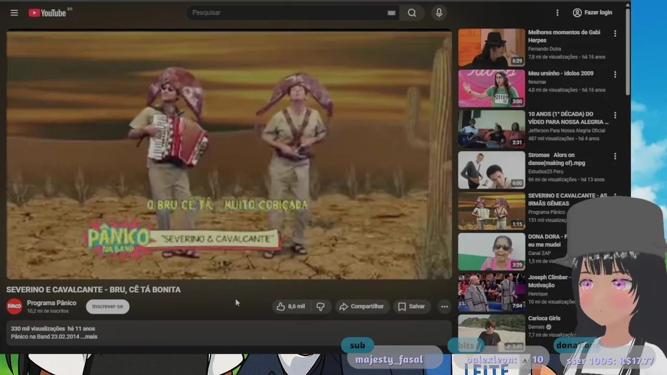Click title Meu ursinho - Idolos 2009
This screenshot has width=667, height=375.
click(x=561, y=73)
